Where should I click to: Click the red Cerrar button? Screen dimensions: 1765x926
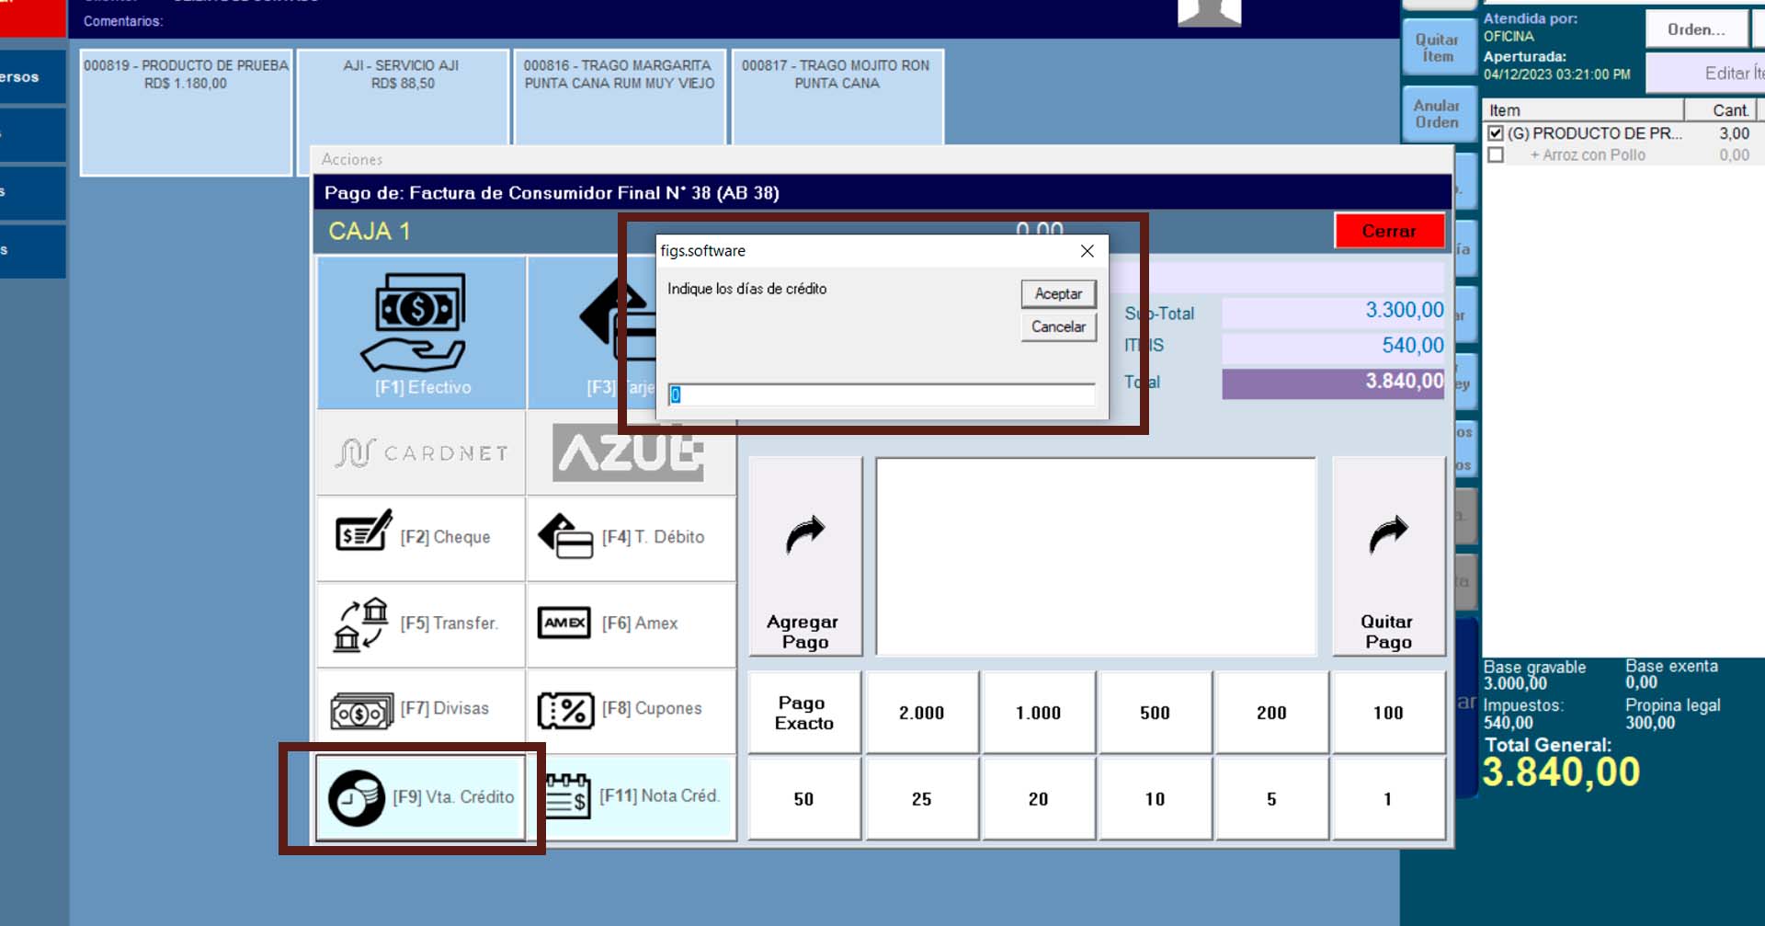pyautogui.click(x=1388, y=231)
